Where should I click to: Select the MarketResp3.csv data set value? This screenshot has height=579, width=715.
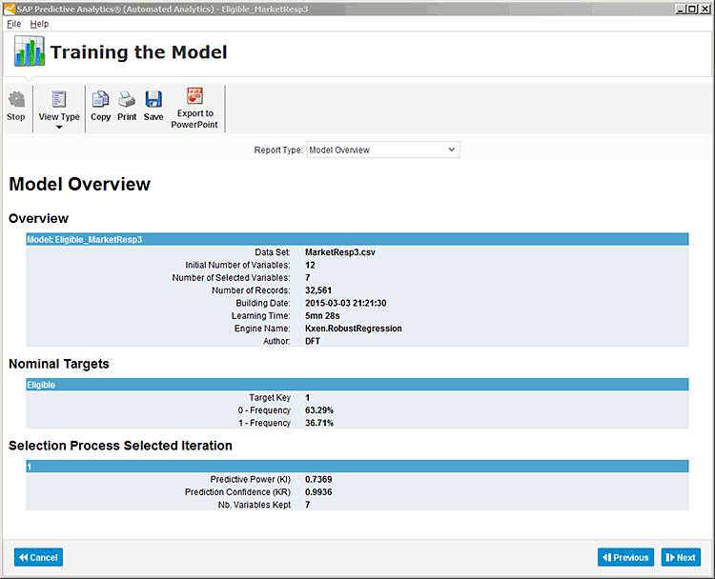[339, 252]
